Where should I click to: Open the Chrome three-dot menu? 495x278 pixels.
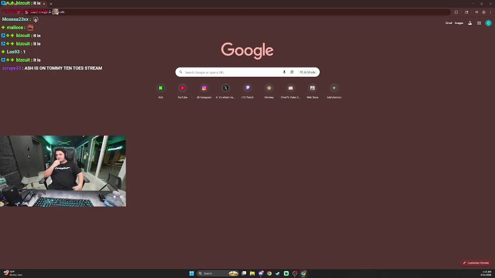click(490, 12)
